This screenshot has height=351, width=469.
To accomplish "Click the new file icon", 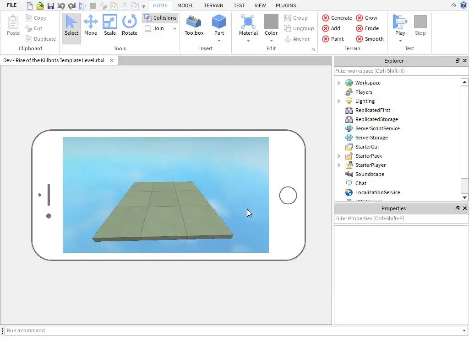I will coord(30,5).
